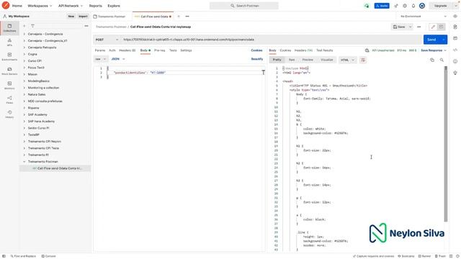
Task: Click the Beautify link
Action: click(x=257, y=59)
